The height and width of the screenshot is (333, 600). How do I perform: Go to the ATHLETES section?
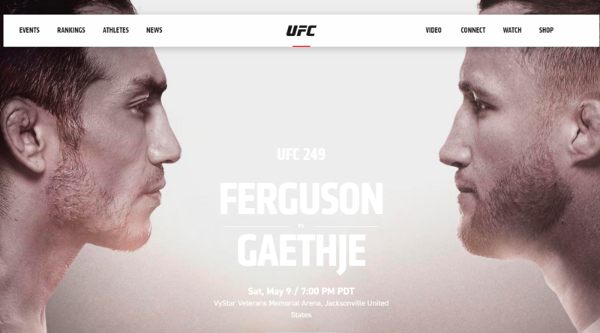point(115,30)
